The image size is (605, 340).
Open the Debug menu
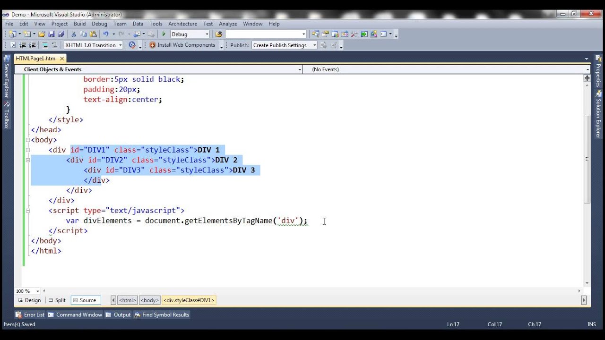tap(99, 24)
